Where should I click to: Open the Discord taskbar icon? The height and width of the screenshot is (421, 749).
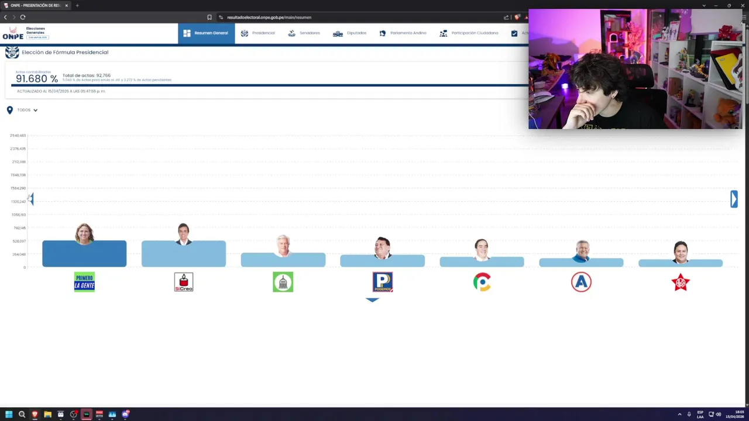coord(125,414)
